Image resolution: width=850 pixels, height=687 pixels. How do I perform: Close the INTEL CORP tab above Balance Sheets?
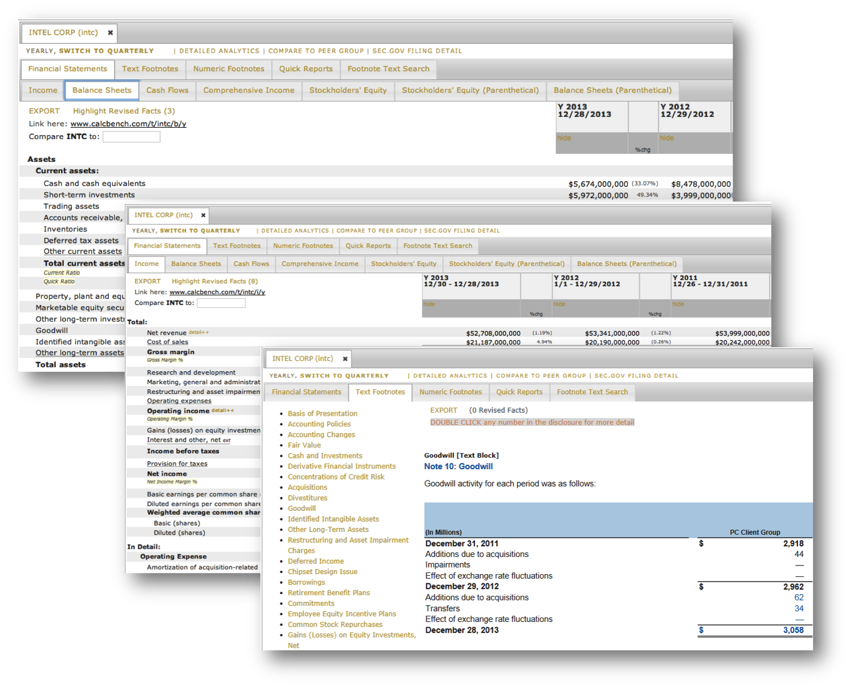click(110, 33)
